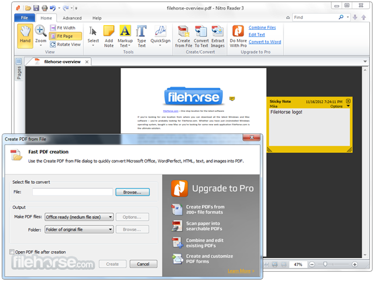Switch to the Advanced ribbon tab
Image resolution: width=374 pixels, height=281 pixels.
point(72,18)
